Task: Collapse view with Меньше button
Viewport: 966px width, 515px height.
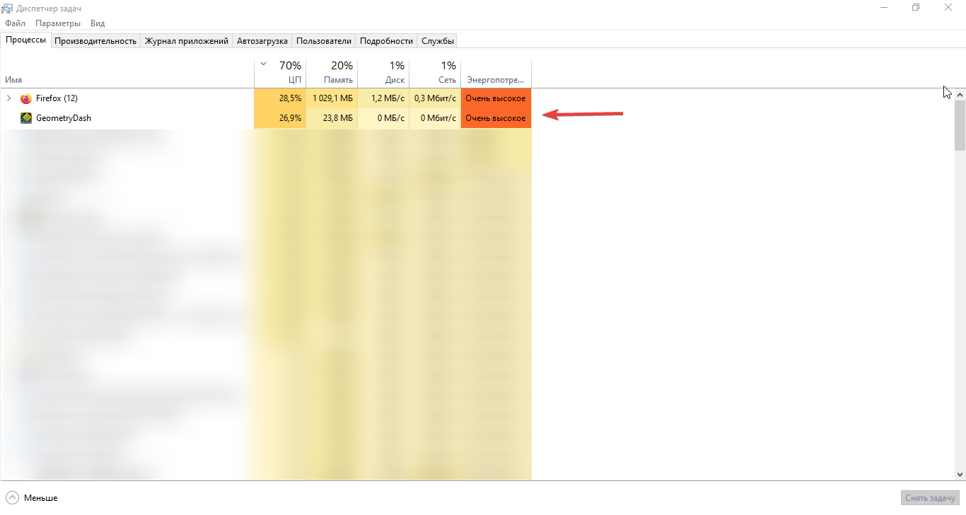Action: click(x=40, y=498)
